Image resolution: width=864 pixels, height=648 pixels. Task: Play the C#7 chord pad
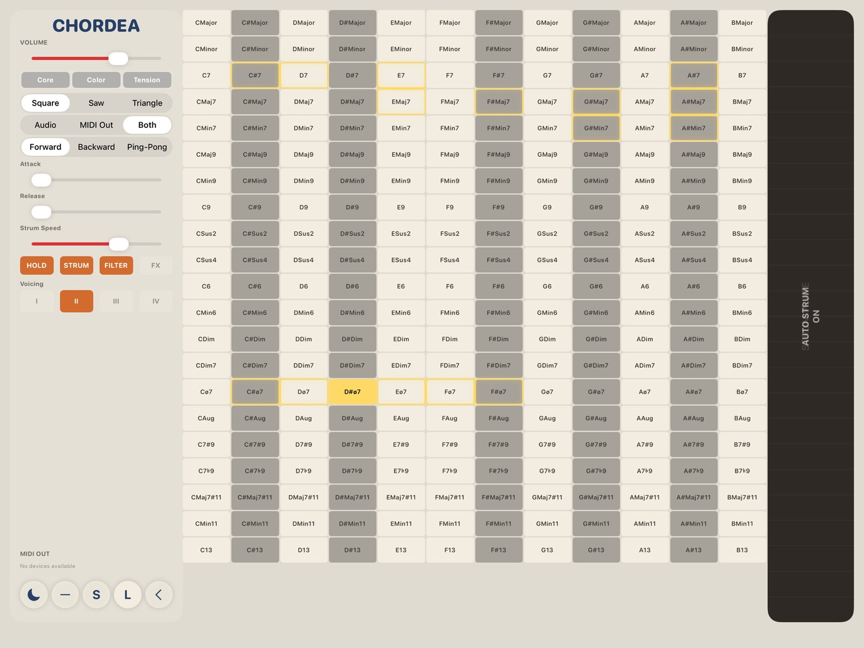(255, 75)
